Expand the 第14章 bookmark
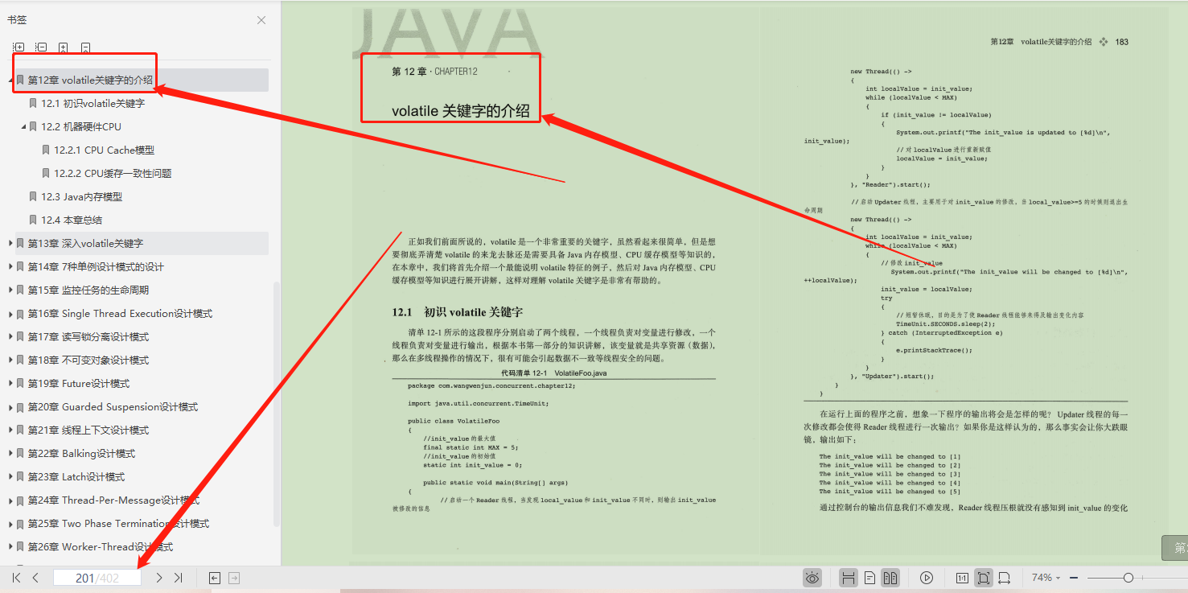 click(x=10, y=266)
